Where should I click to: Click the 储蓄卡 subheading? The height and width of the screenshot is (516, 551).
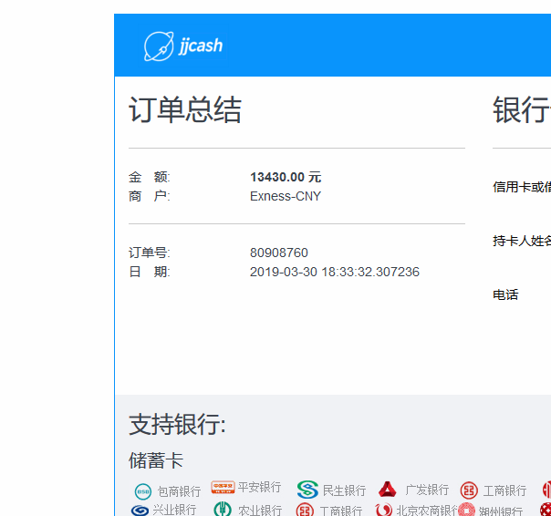[156, 460]
